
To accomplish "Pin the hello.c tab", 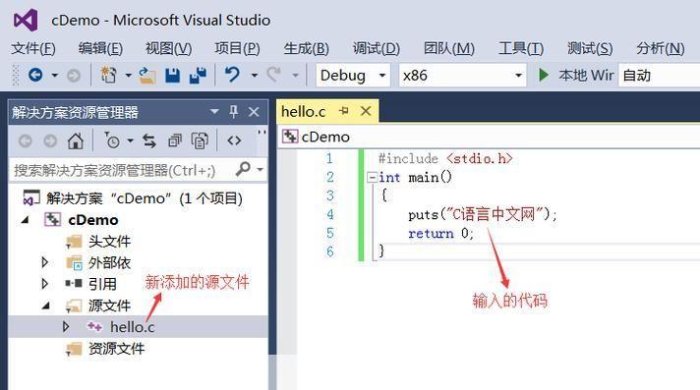I will click(x=344, y=111).
